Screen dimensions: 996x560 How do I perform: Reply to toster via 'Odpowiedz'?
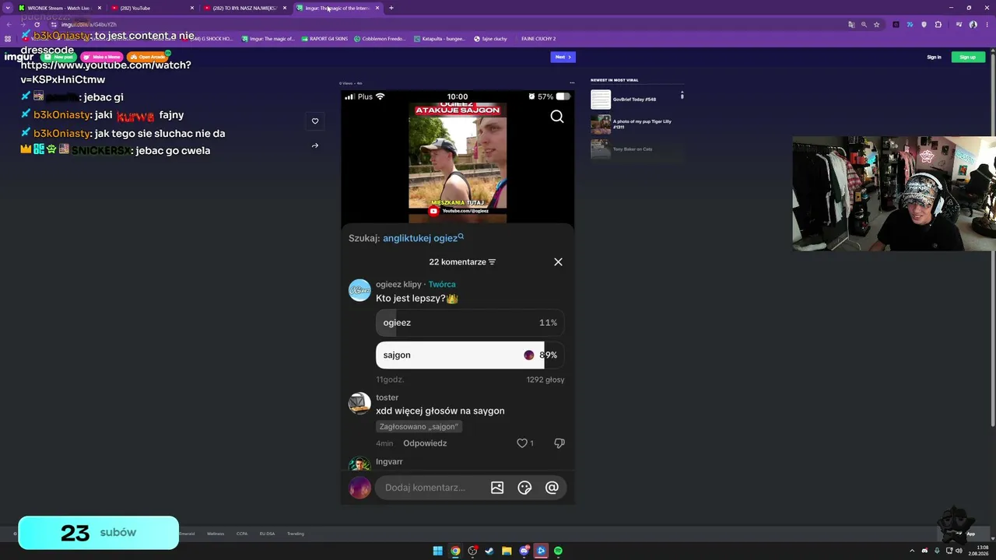tap(425, 443)
